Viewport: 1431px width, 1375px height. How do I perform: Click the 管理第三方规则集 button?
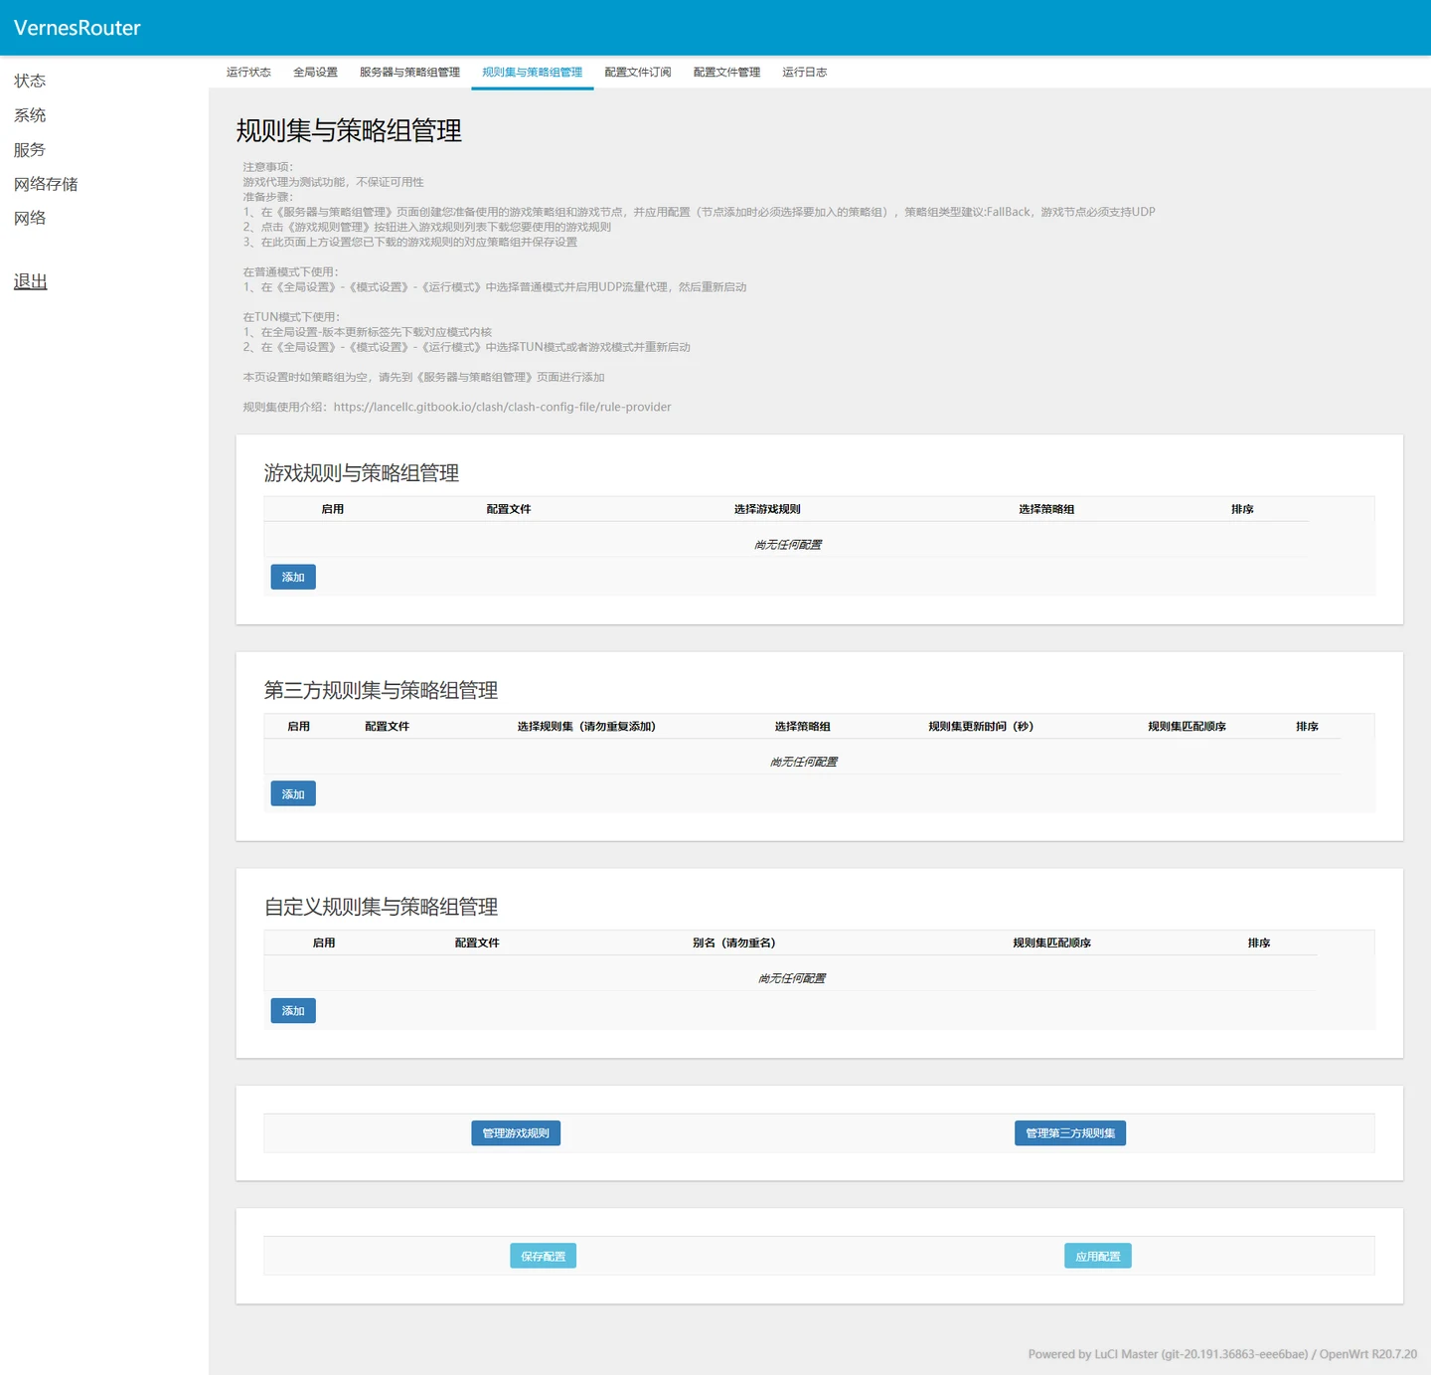[1070, 1133]
